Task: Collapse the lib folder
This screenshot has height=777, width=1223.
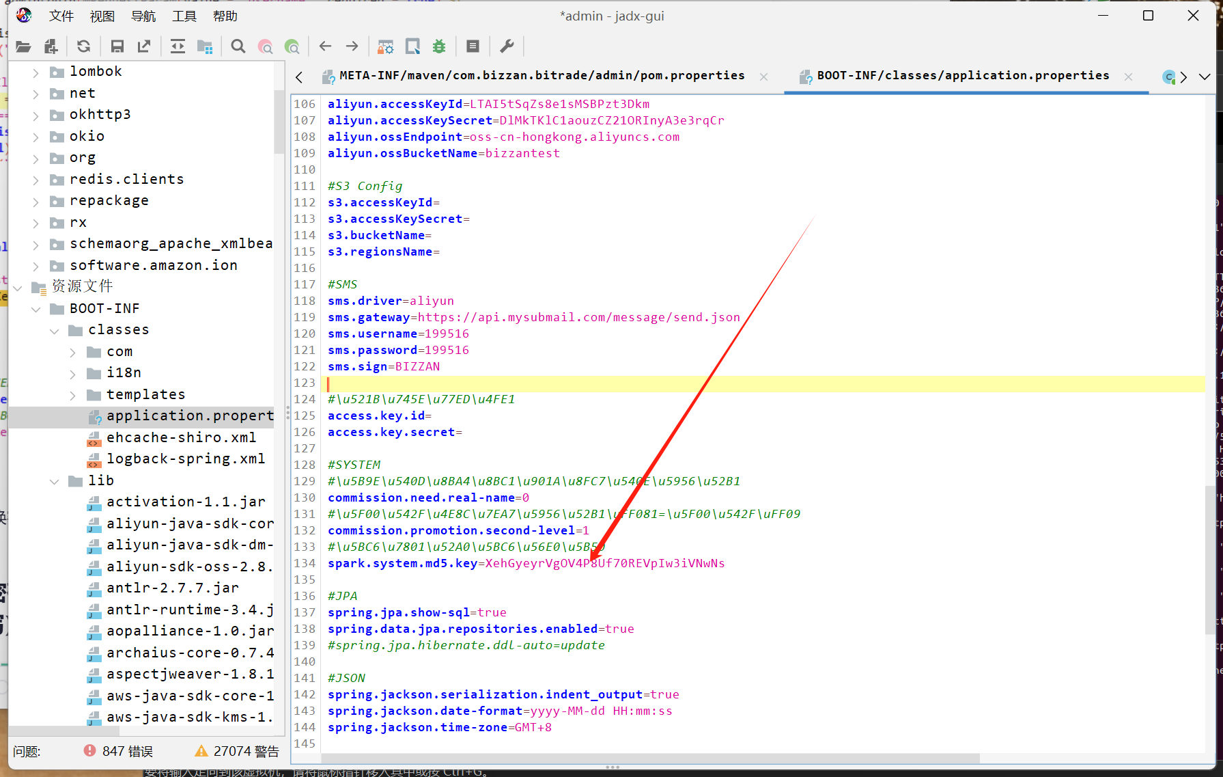Action: [x=54, y=481]
